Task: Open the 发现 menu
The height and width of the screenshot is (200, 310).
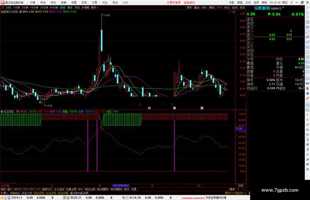Action: pos(84,2)
